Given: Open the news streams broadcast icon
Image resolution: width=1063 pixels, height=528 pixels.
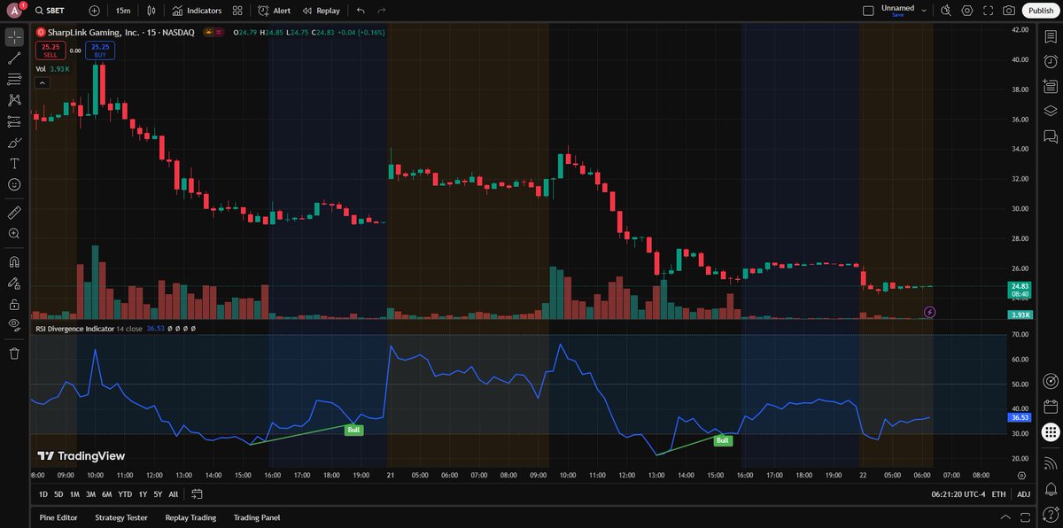Looking at the screenshot, I should click(x=1051, y=463).
